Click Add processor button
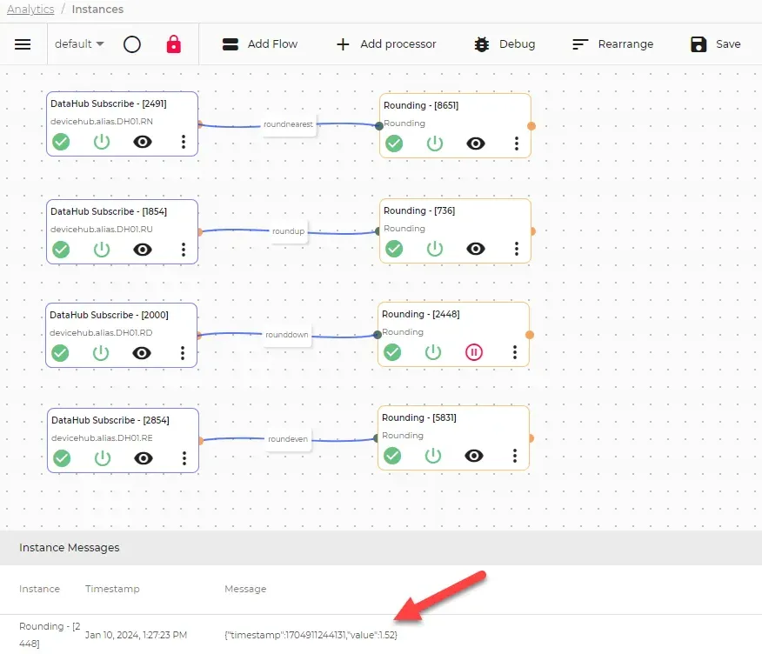 click(x=386, y=44)
